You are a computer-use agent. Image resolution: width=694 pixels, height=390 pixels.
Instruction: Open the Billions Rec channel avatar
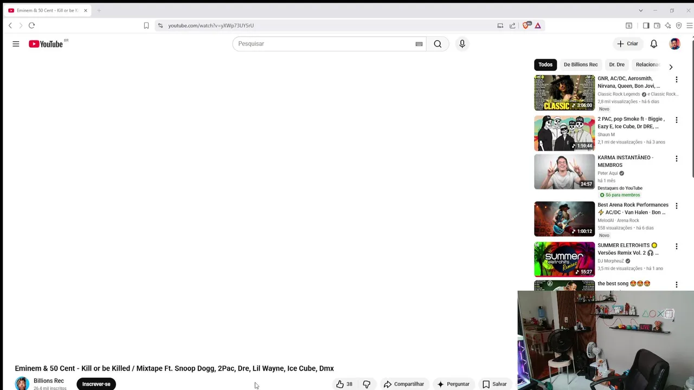[x=22, y=383]
